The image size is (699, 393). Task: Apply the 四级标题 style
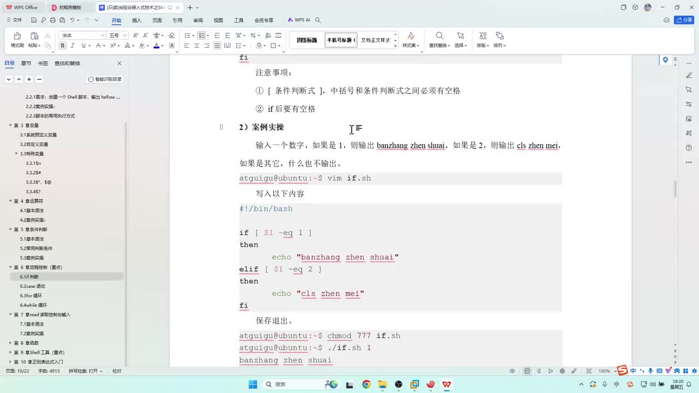[x=307, y=40]
